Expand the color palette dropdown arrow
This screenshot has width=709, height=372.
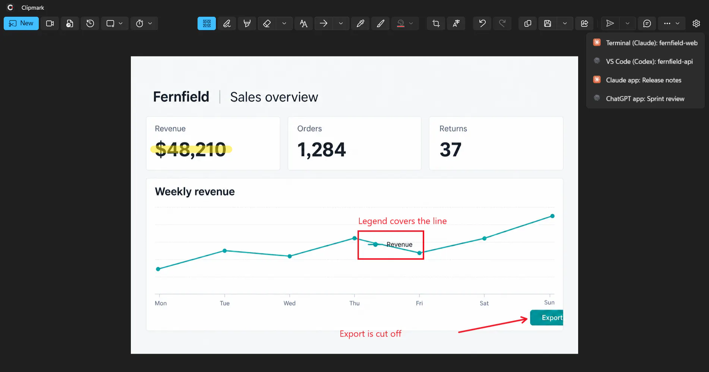(x=411, y=23)
